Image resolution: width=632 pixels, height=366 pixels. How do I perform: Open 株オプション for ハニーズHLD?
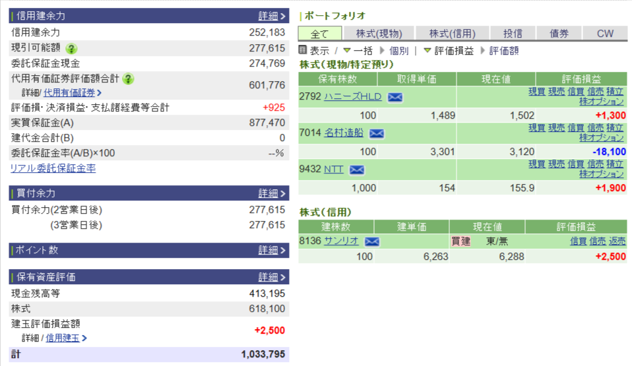[x=602, y=102]
